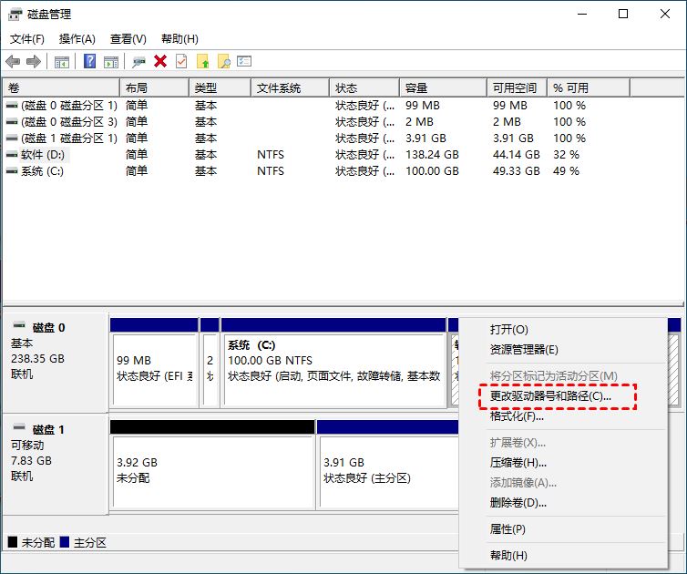The width and height of the screenshot is (687, 574).
Task: Select the 3.92 GB 未分配 partition block
Action: pyautogui.click(x=211, y=469)
